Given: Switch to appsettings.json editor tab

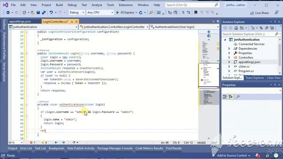Looking at the screenshot, I should coord(20,22).
